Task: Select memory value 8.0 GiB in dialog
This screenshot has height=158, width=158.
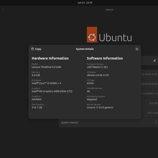Action: pos(36,75)
